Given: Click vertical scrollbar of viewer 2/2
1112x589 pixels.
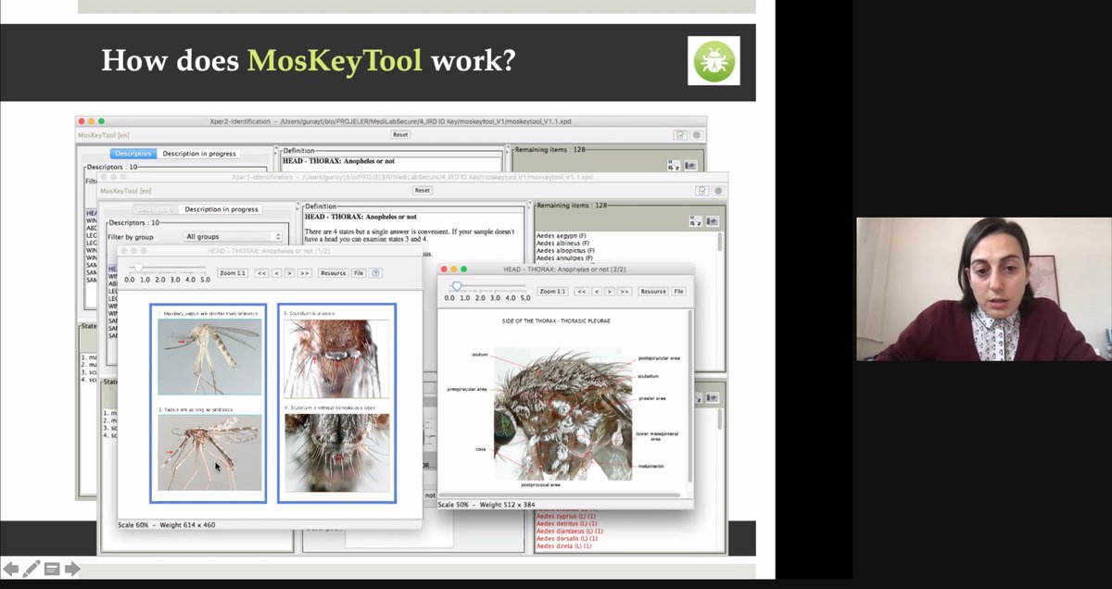Looking at the screenshot, I should coord(689,396).
